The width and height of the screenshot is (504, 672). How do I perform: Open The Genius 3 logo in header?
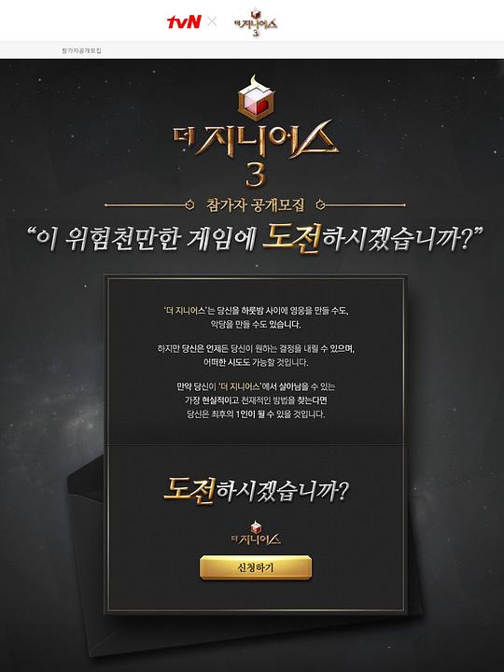(256, 22)
